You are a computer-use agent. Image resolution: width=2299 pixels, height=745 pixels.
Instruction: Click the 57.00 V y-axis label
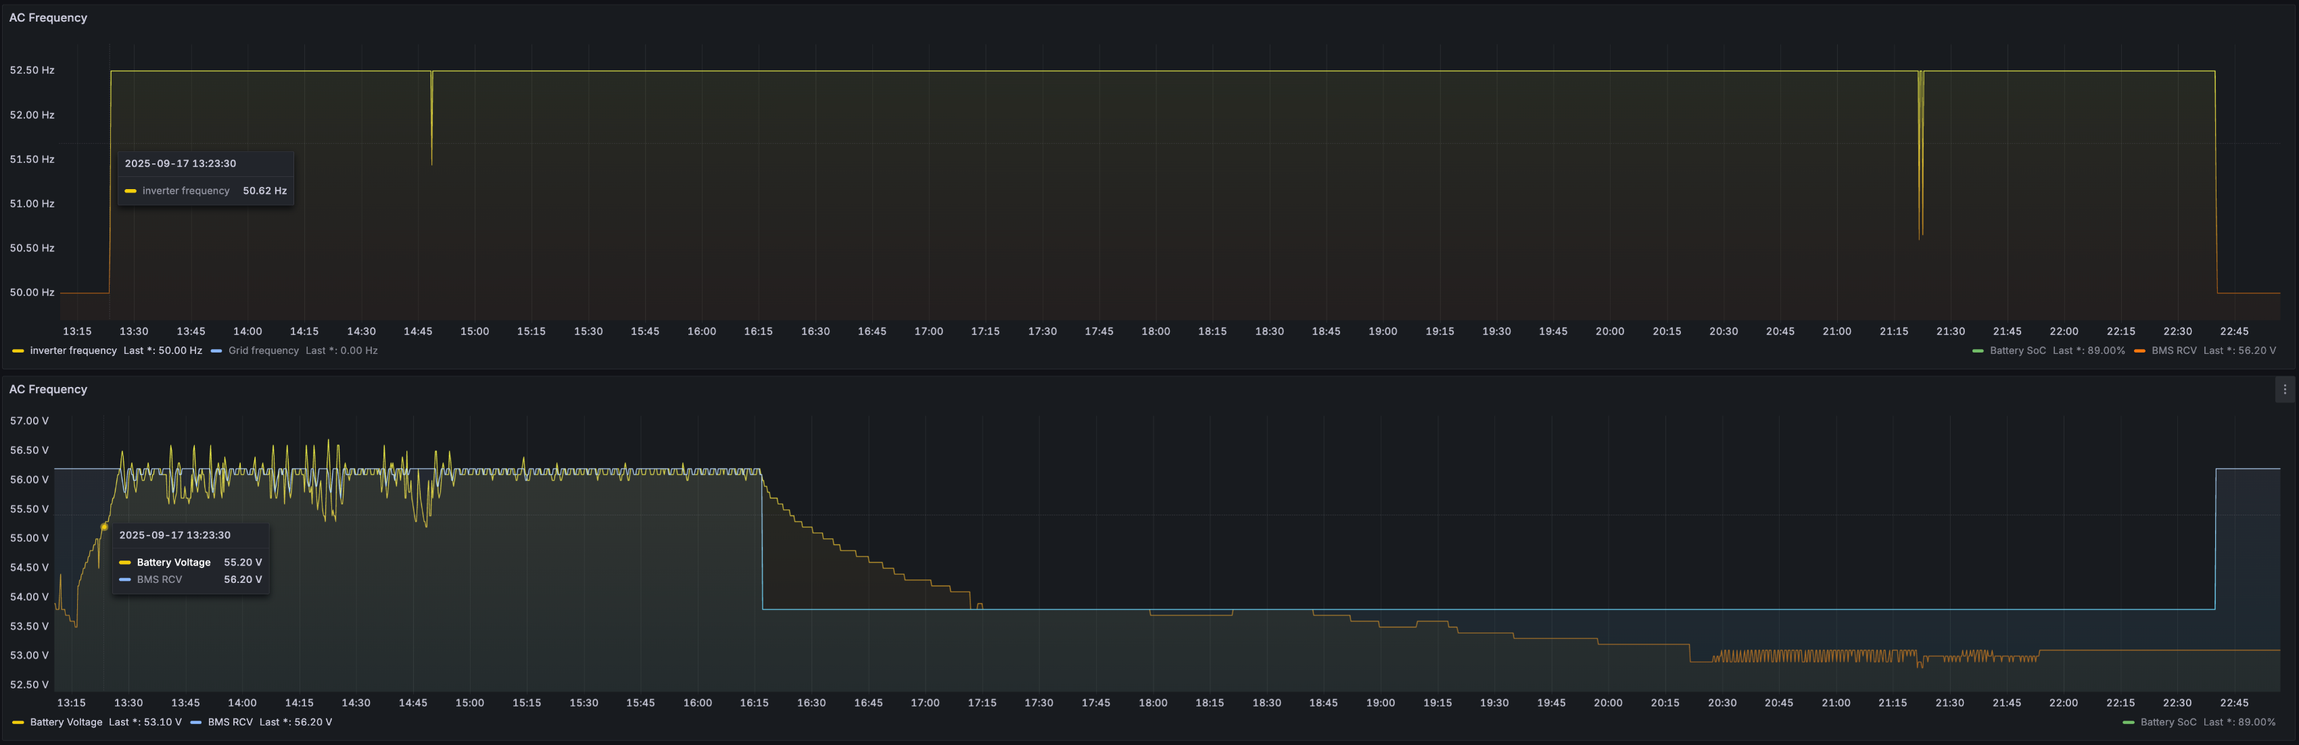pyautogui.click(x=30, y=421)
